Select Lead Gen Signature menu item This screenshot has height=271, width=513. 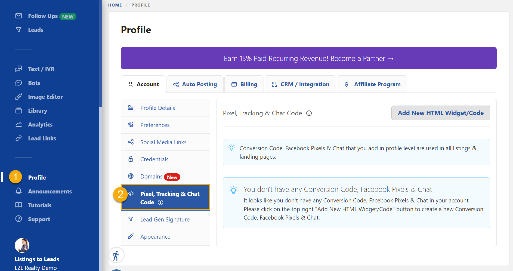[165, 219]
